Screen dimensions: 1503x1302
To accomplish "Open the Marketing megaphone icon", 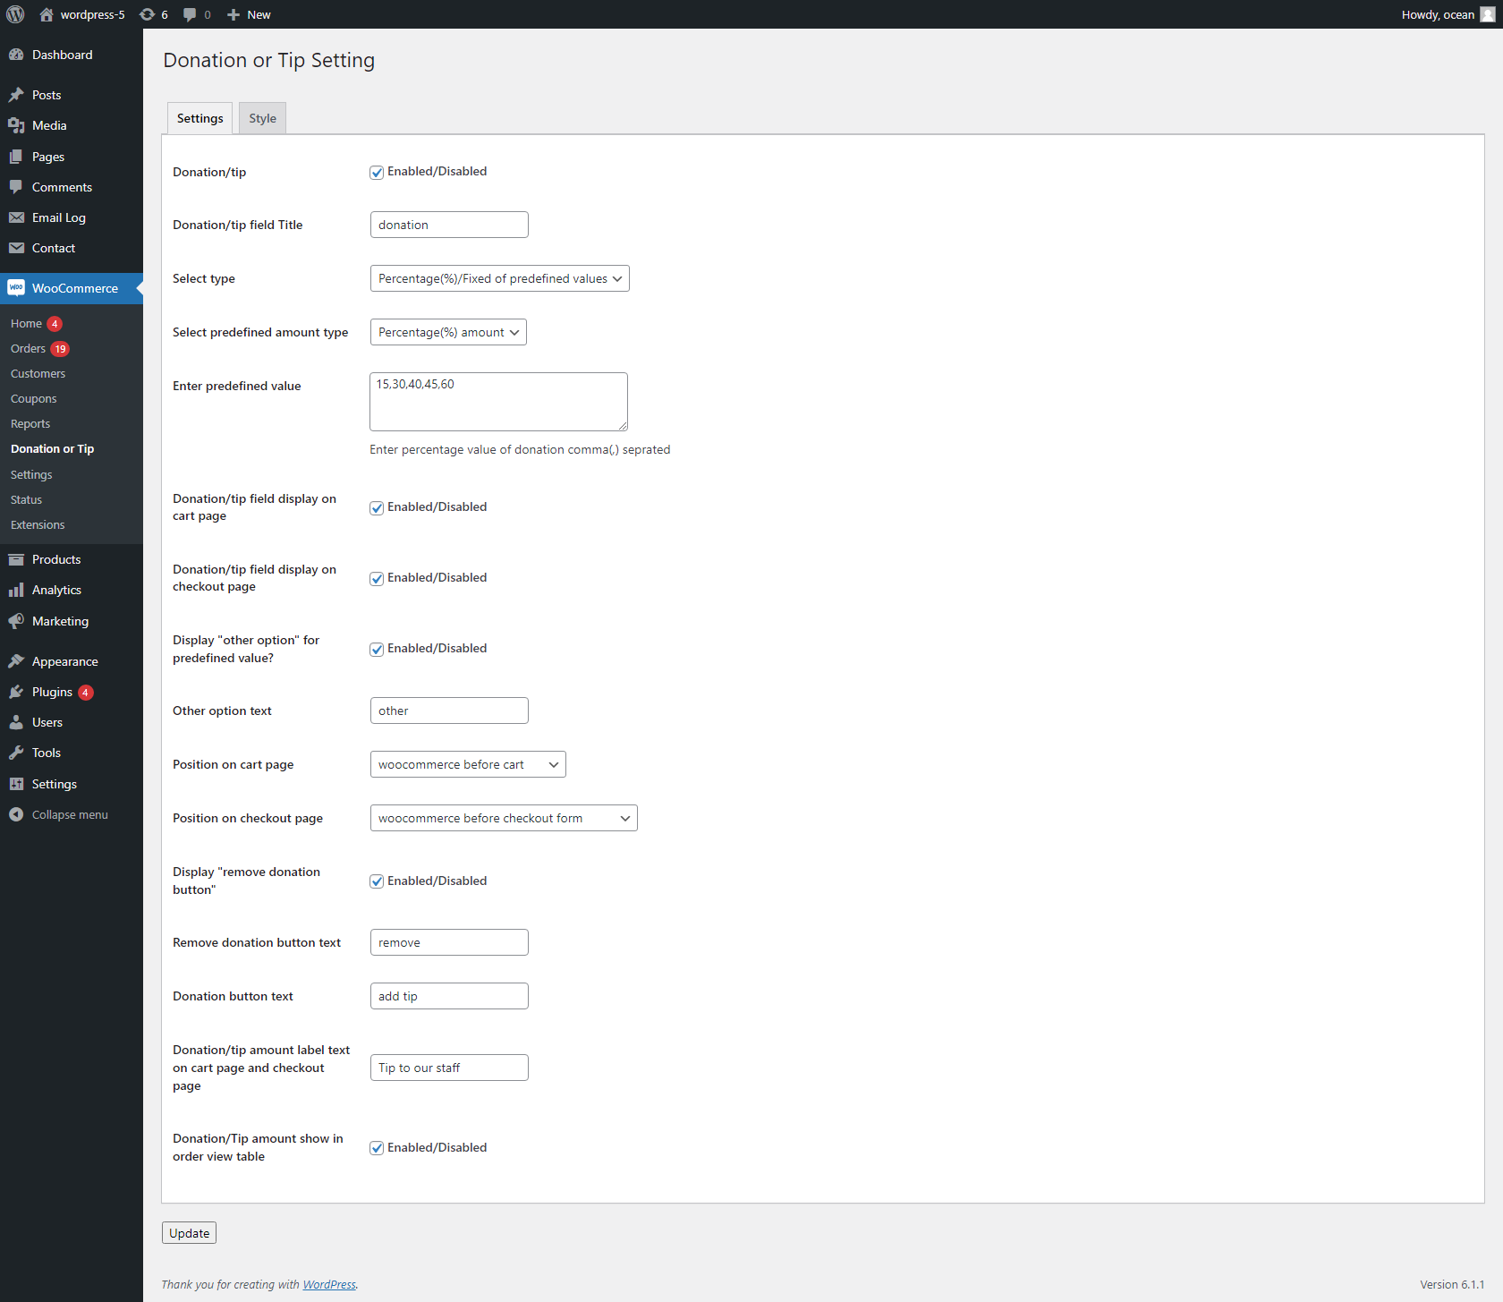I will [18, 621].
